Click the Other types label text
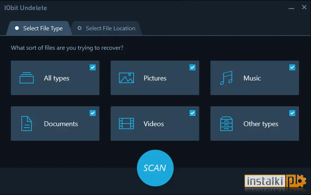 pos(261,124)
